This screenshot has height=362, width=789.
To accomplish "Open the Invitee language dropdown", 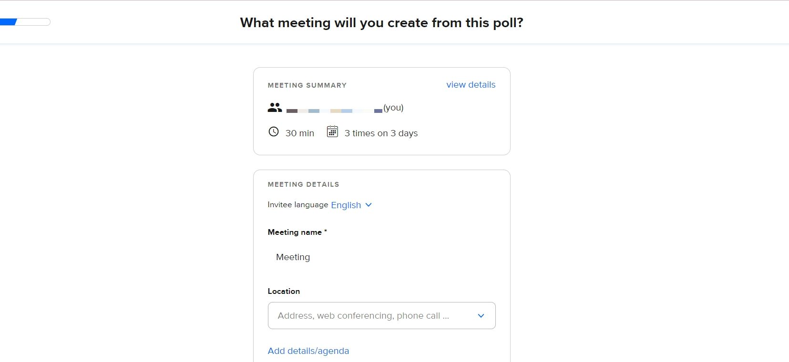I will (346, 205).
